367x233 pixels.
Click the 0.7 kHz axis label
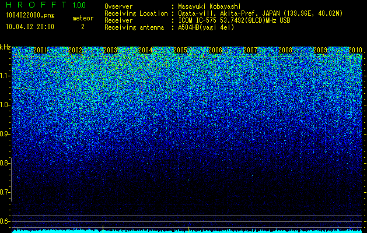click(x=4, y=192)
